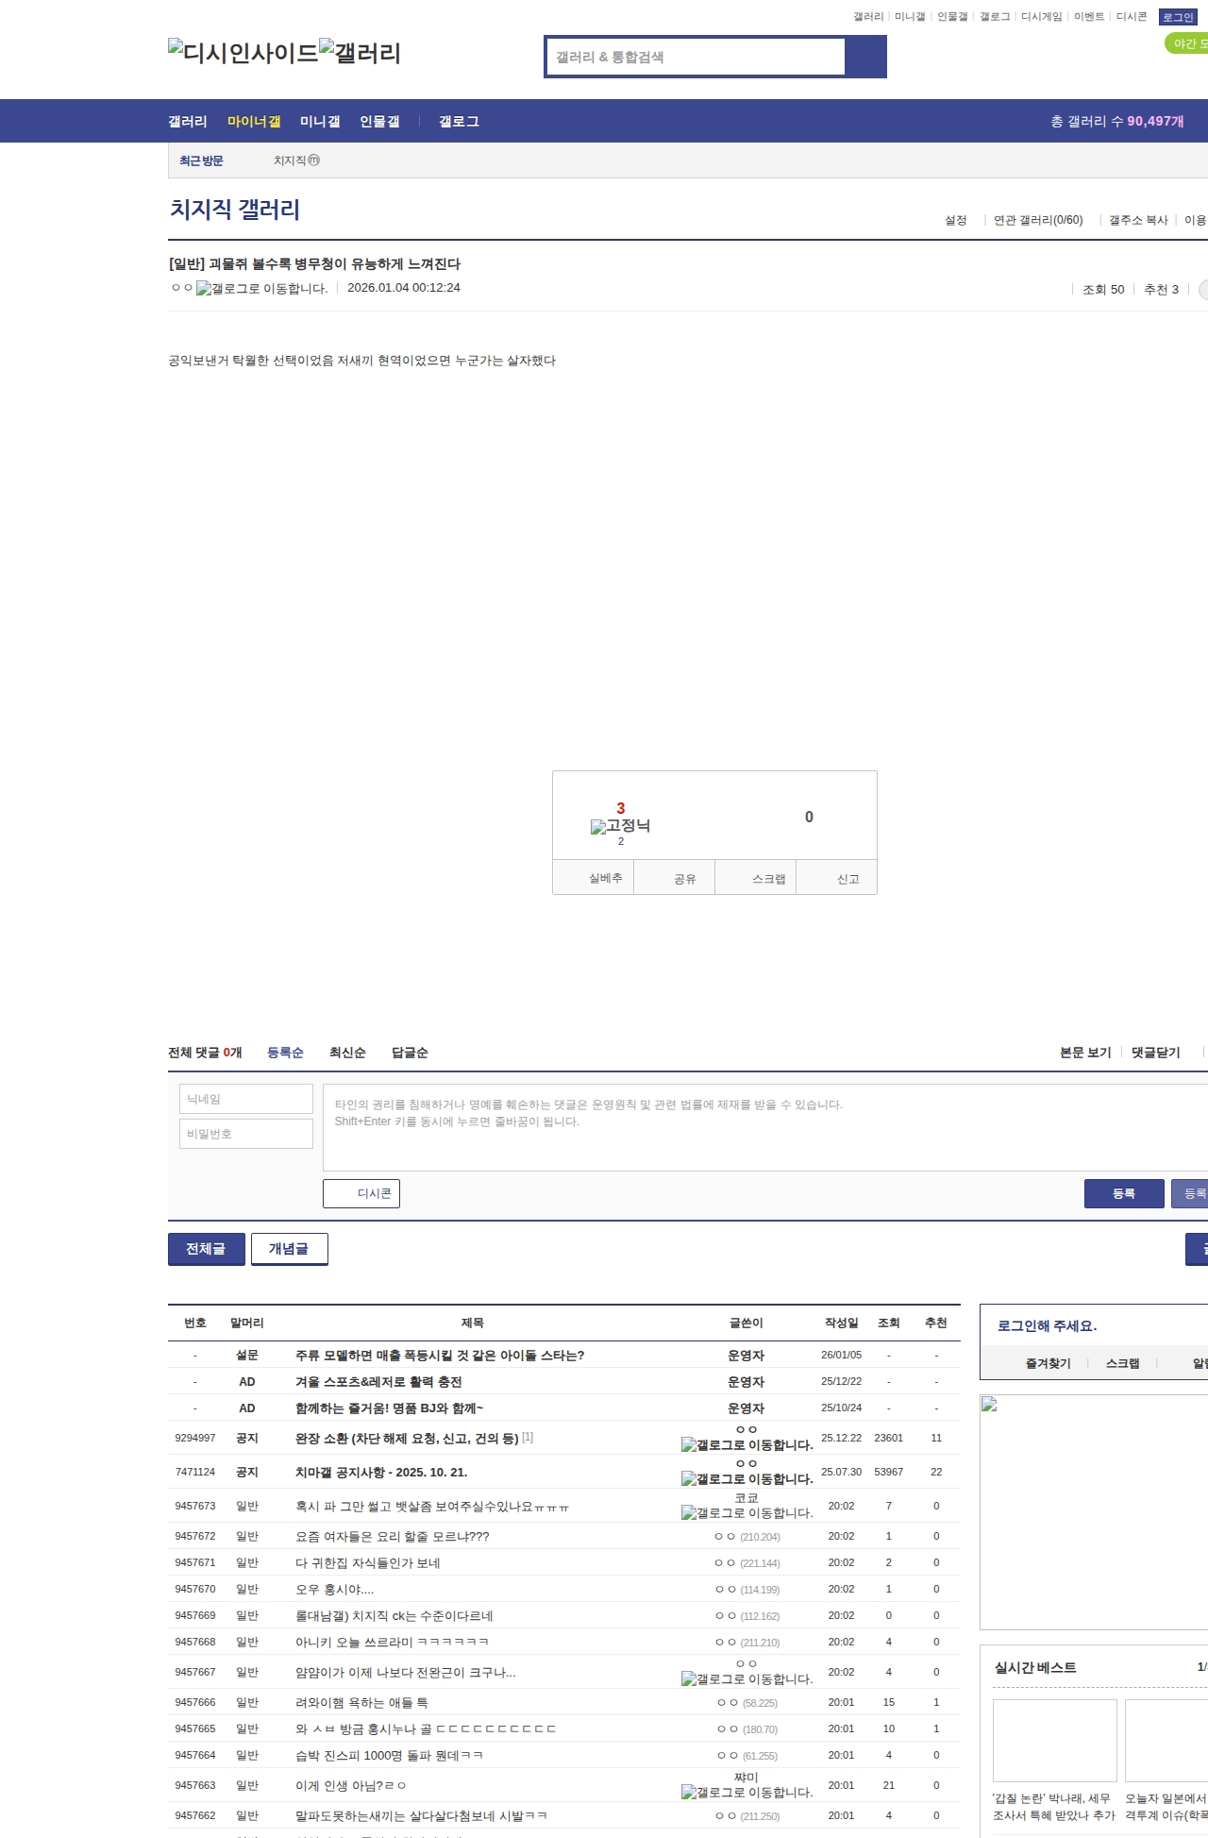
Task: Open the 즐겨찾기 link in the login box
Action: click(x=1049, y=1363)
